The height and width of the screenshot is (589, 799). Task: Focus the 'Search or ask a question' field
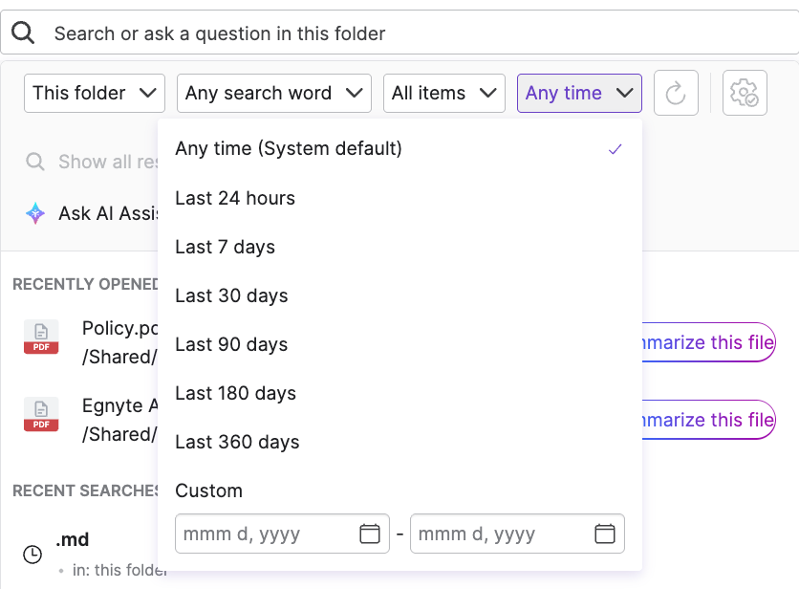(x=399, y=33)
